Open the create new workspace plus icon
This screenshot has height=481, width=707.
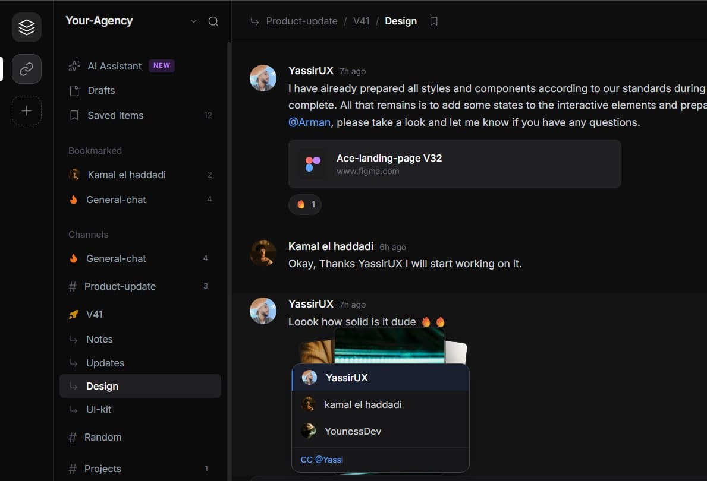tap(26, 110)
